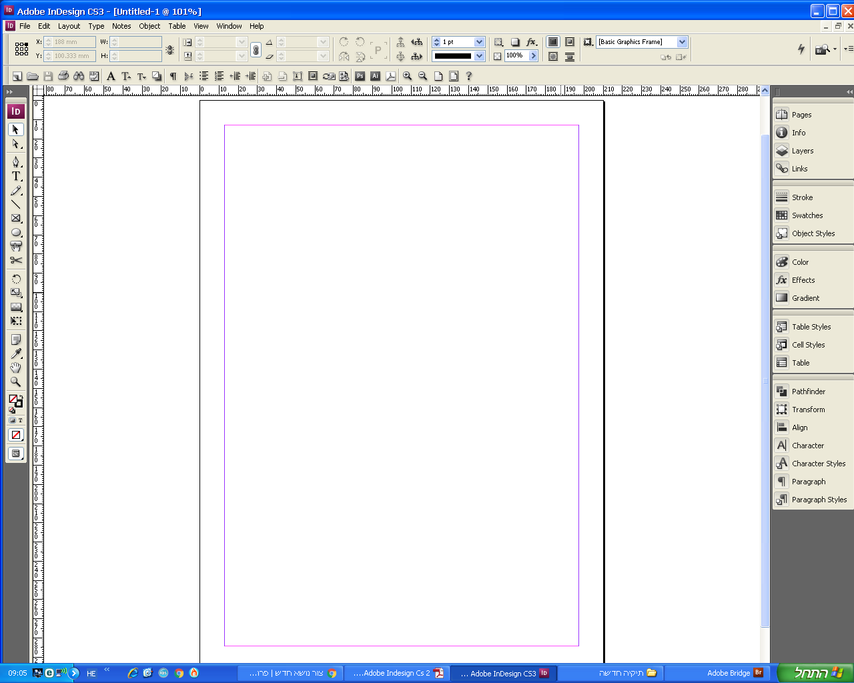
Task: Toggle Show Hidden Characters pilcrow icon
Action: 173,76
